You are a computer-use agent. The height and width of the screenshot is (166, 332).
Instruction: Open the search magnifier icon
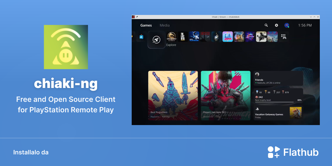point(266,25)
